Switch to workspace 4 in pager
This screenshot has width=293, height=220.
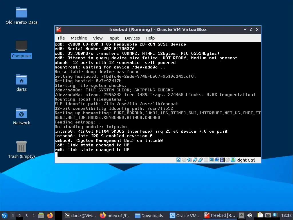click(x=33, y=215)
